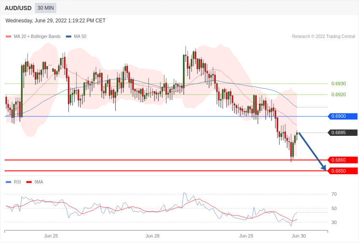Click the 0.6930 resistance level label

pyautogui.click(x=339, y=84)
